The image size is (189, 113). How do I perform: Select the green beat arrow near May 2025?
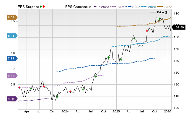pyautogui.click(x=134, y=39)
